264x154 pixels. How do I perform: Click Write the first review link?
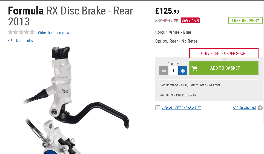[x=53, y=33]
